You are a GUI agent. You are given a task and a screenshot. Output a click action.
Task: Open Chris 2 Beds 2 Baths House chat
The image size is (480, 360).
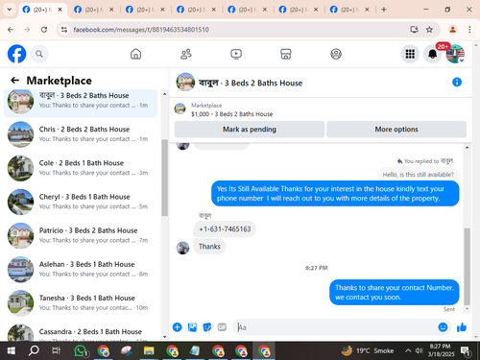pyautogui.click(x=81, y=134)
